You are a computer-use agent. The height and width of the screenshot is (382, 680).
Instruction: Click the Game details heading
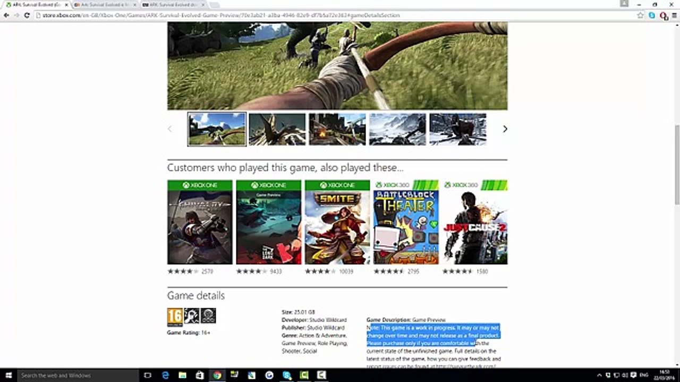point(196,296)
